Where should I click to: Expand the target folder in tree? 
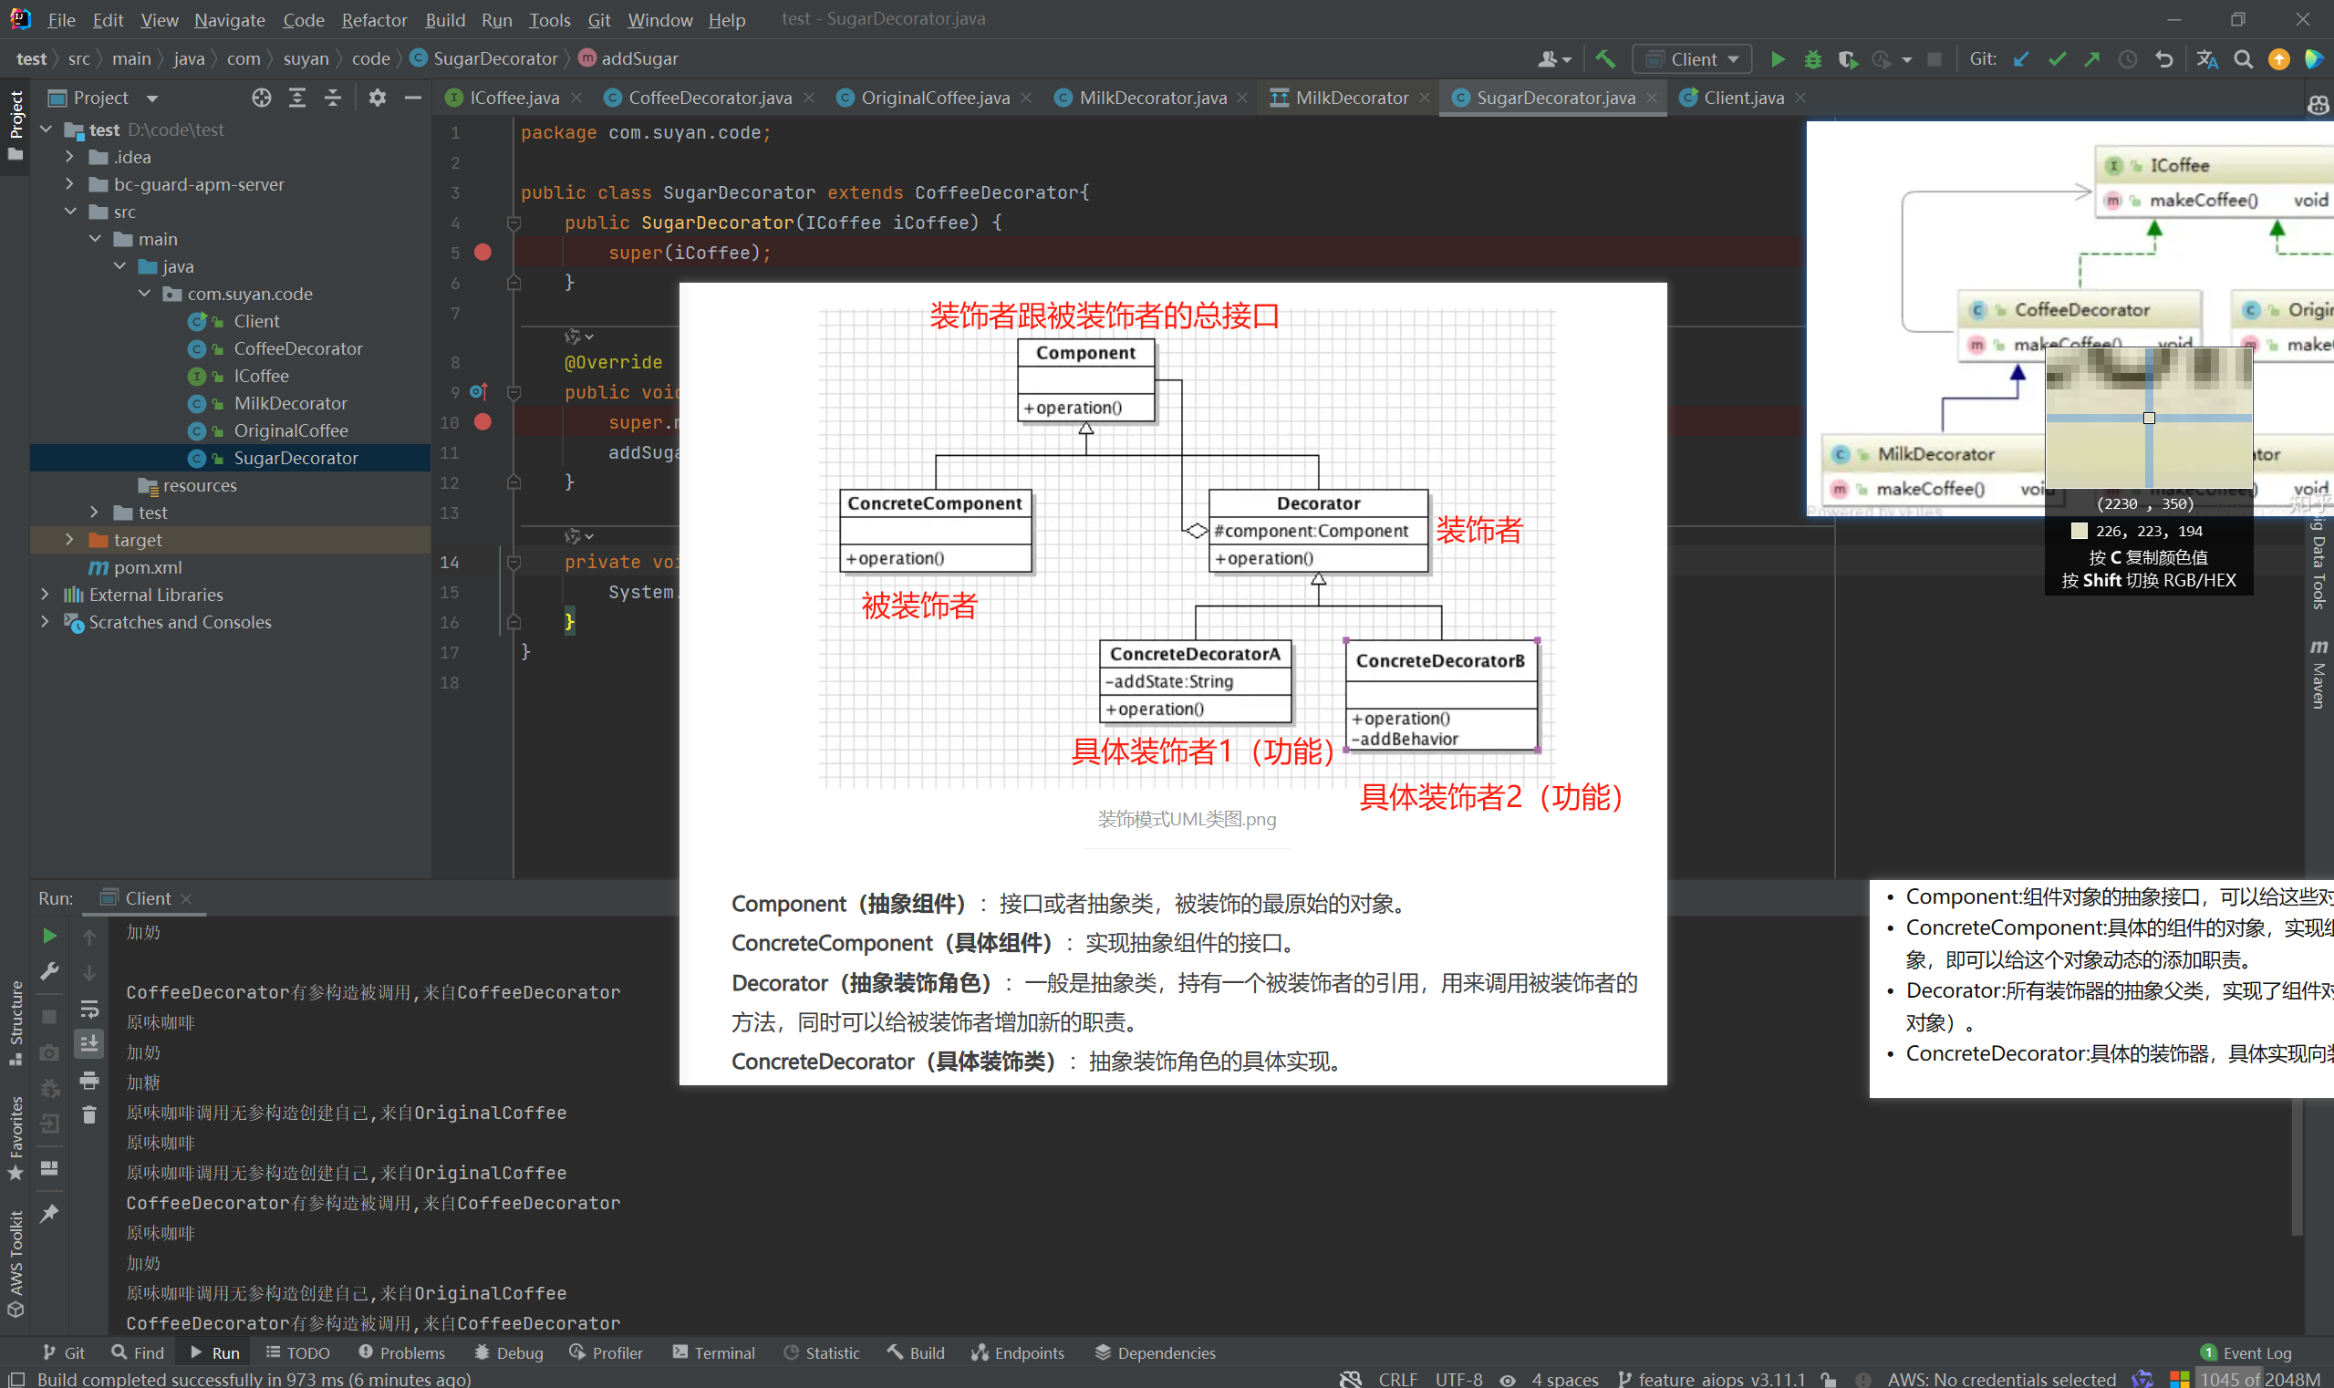point(69,540)
